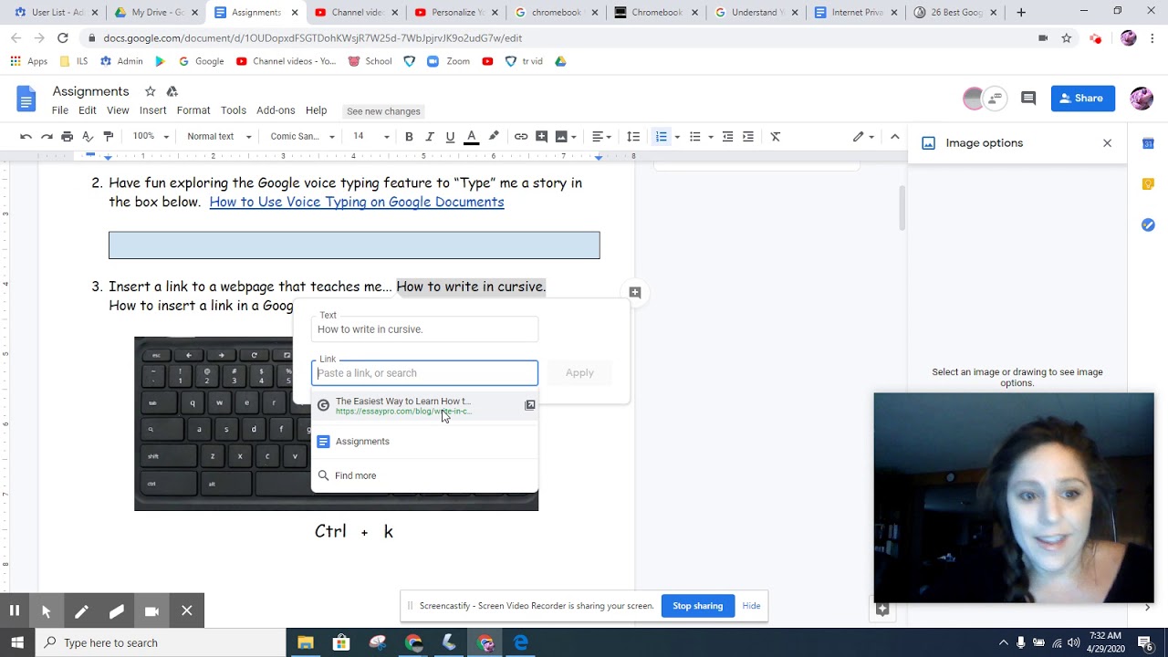
Task: Open the comment history
Action: click(x=1028, y=99)
